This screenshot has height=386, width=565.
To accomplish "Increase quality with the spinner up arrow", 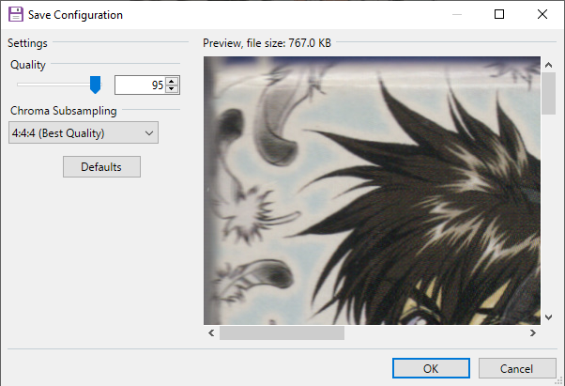I will coord(171,81).
